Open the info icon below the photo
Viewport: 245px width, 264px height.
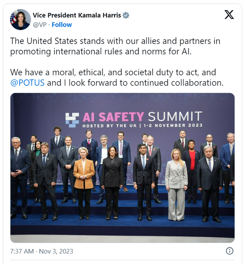(230, 251)
